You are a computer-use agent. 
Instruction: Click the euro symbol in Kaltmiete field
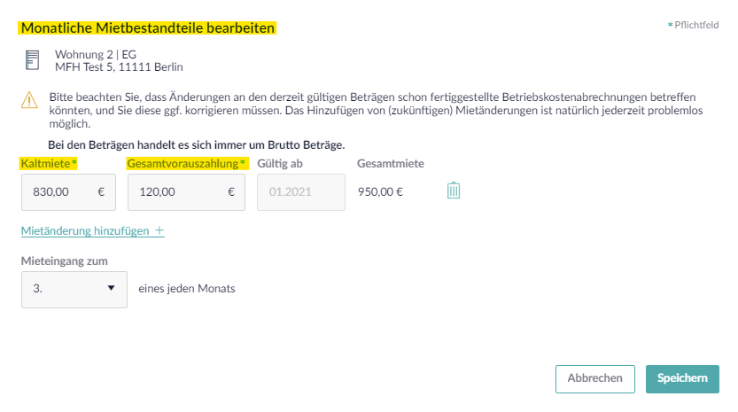click(x=101, y=191)
